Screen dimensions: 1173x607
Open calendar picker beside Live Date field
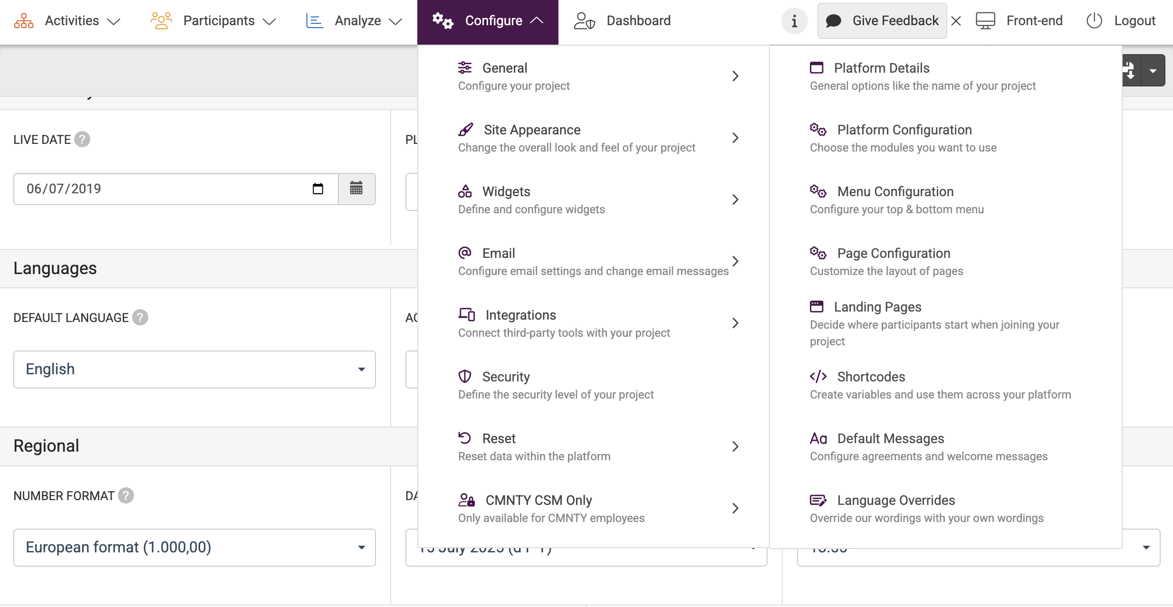[356, 189]
